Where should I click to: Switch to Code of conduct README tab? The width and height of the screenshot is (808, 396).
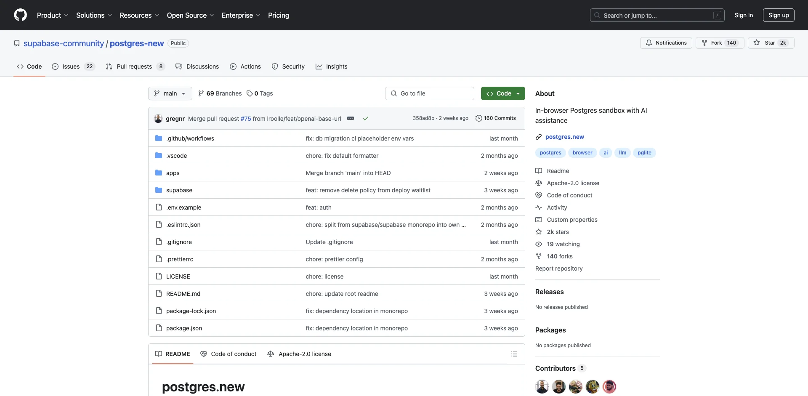(229, 354)
